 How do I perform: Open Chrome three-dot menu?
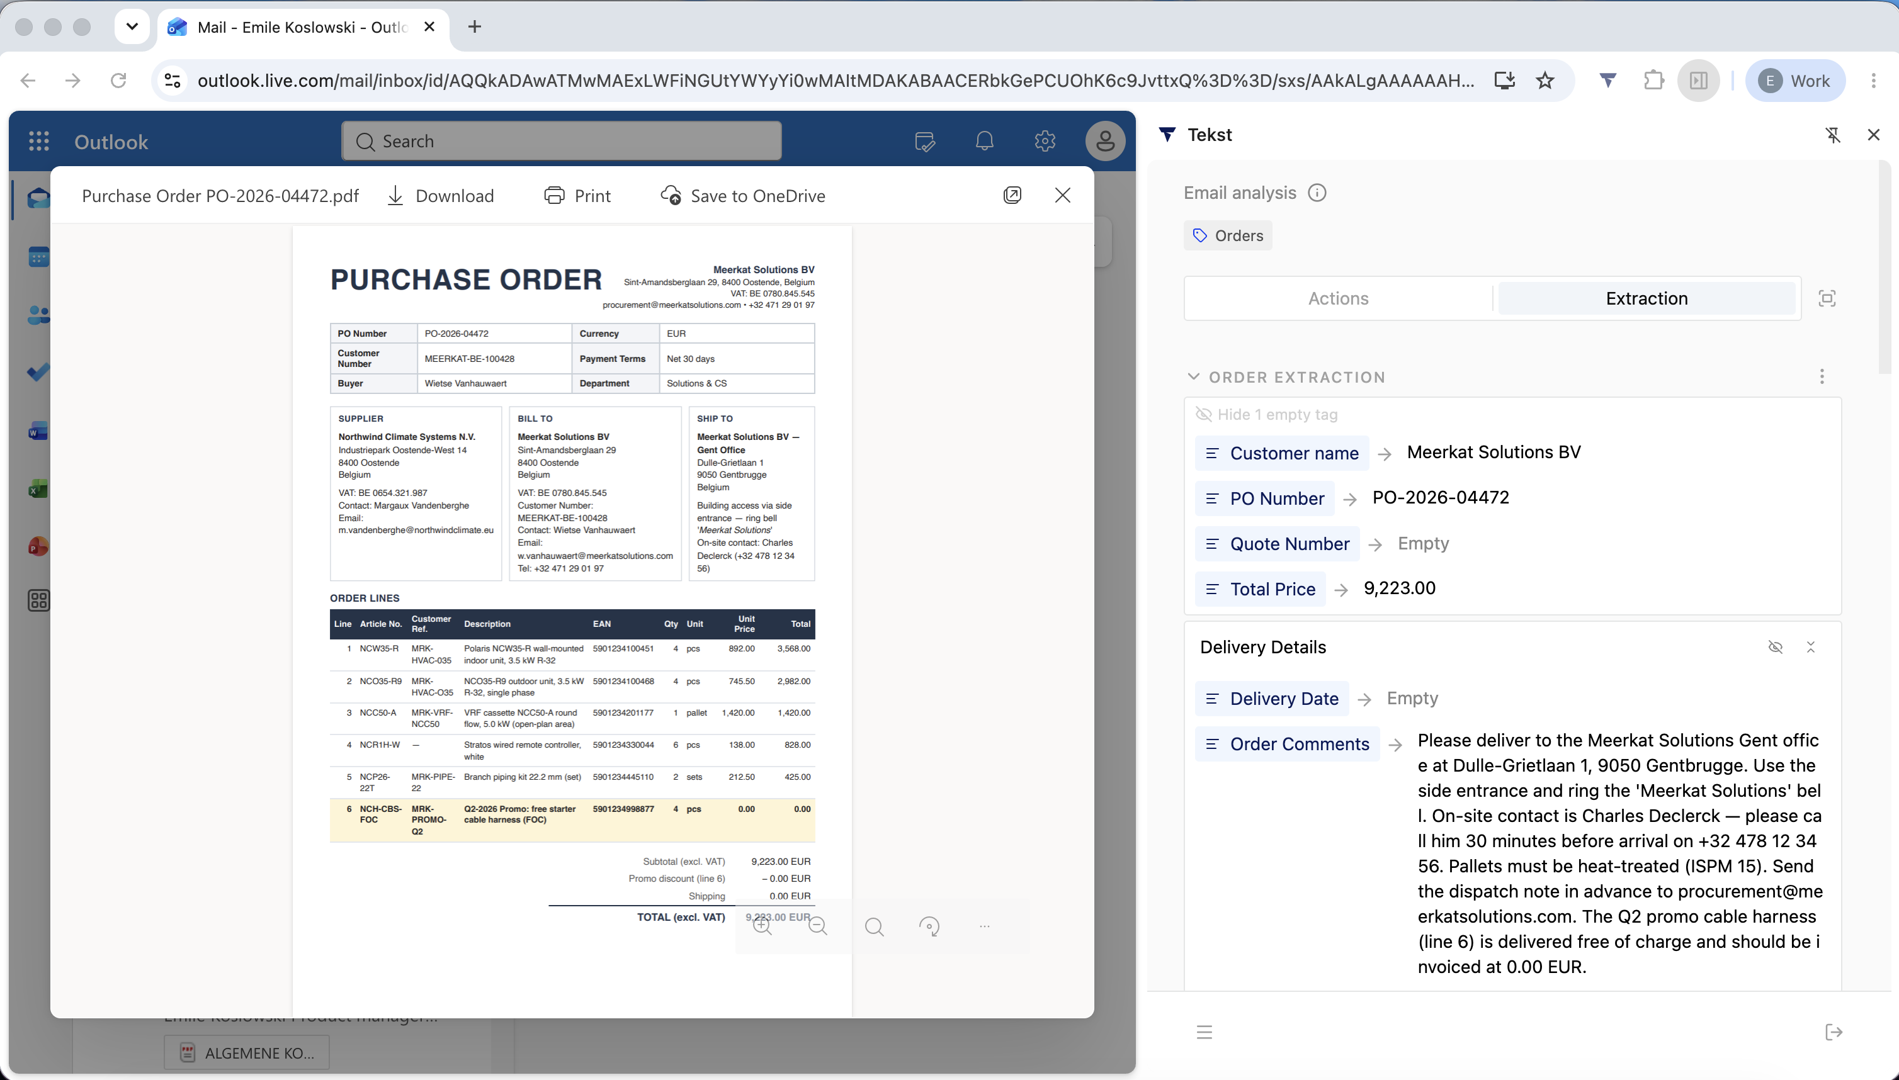pyautogui.click(x=1874, y=80)
